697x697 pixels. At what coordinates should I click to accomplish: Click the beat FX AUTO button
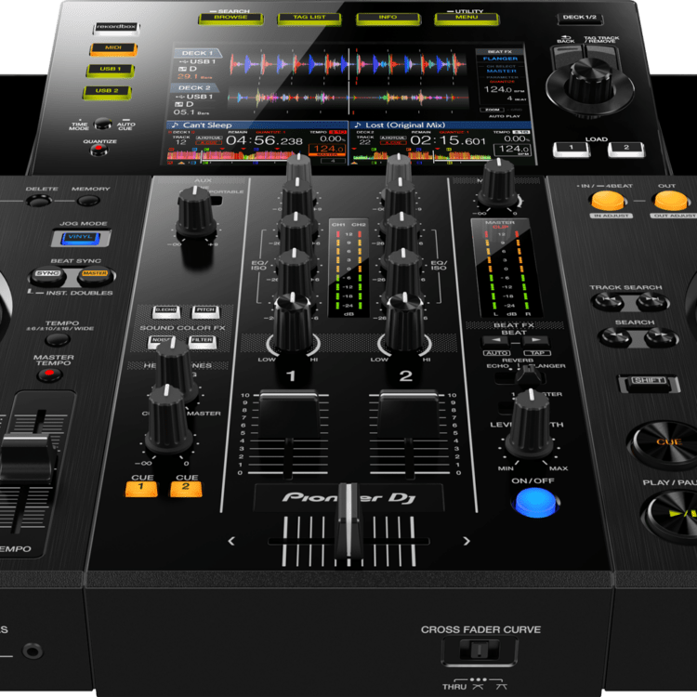[x=496, y=353]
